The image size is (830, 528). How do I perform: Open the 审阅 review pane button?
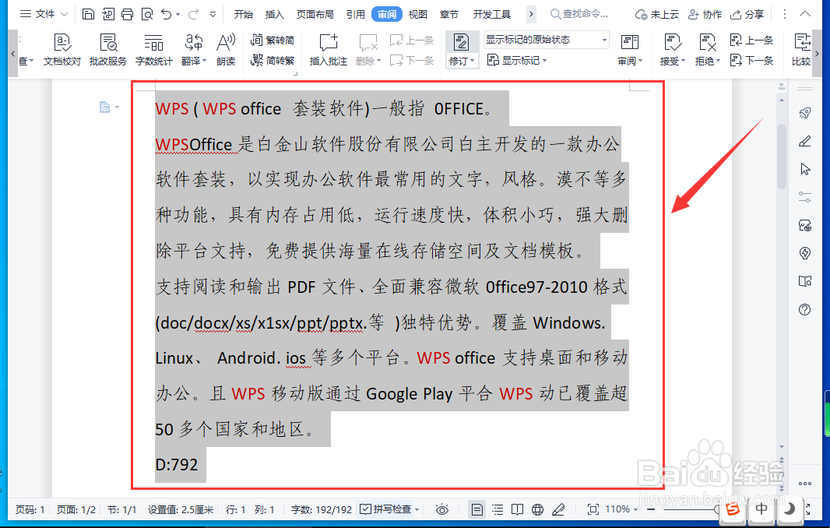point(630,50)
